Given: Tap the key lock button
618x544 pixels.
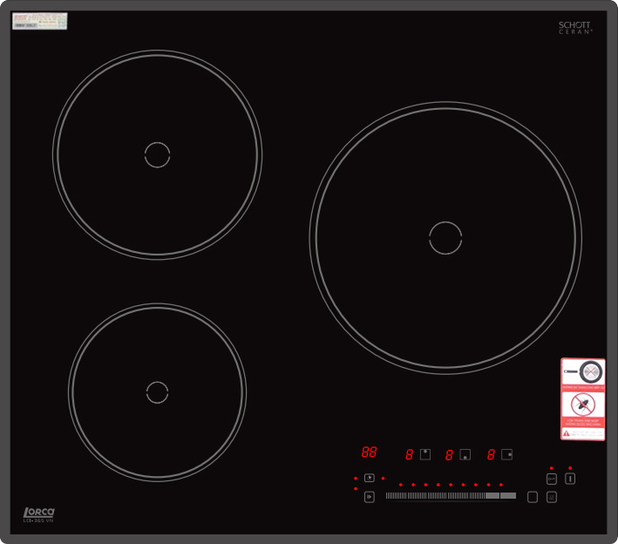Looking at the screenshot, I should (x=552, y=479).
